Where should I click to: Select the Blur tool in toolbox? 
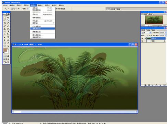[4, 34]
